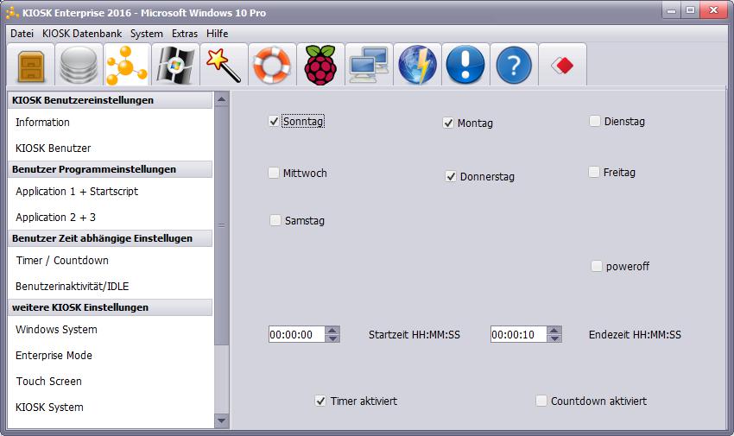734x436 pixels.
Task: Click the KIOSK app icon in title bar
Action: (12, 13)
